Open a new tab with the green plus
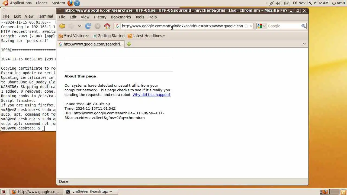The image size is (347, 195). click(x=129, y=44)
